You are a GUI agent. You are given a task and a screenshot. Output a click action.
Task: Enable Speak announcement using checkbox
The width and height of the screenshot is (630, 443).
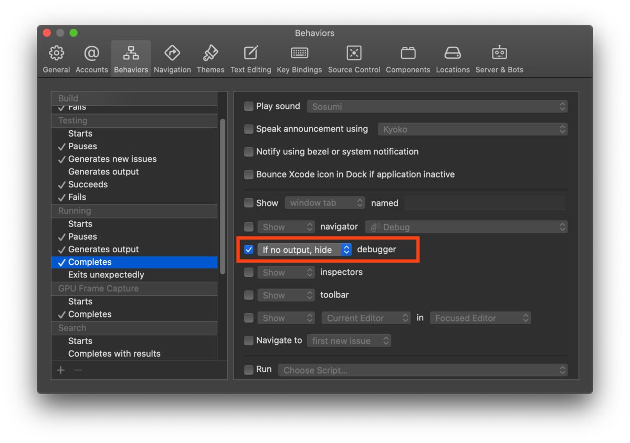(249, 129)
